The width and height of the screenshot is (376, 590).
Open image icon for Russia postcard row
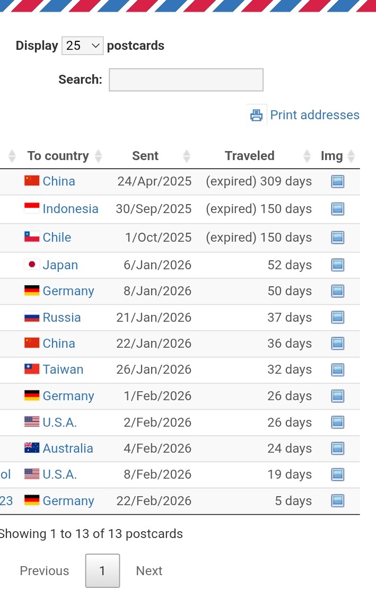tap(338, 318)
